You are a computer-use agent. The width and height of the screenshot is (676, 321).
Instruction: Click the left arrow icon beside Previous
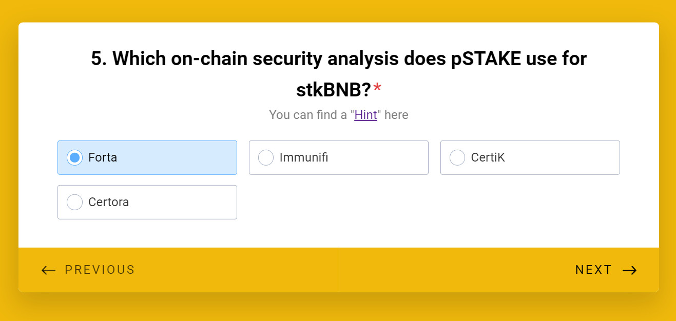(48, 270)
